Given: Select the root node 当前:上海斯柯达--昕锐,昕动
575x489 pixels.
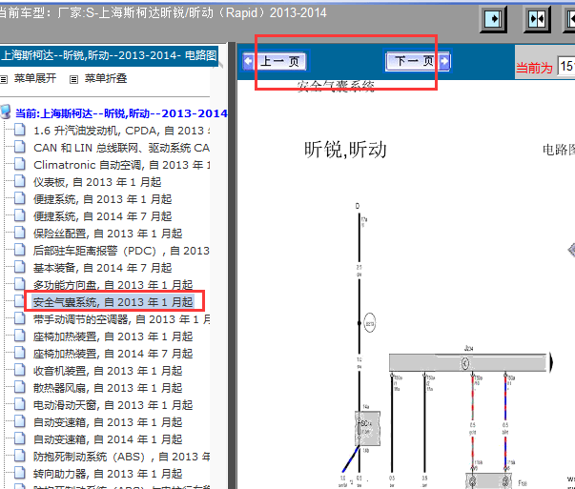Looking at the screenshot, I should pos(121,113).
